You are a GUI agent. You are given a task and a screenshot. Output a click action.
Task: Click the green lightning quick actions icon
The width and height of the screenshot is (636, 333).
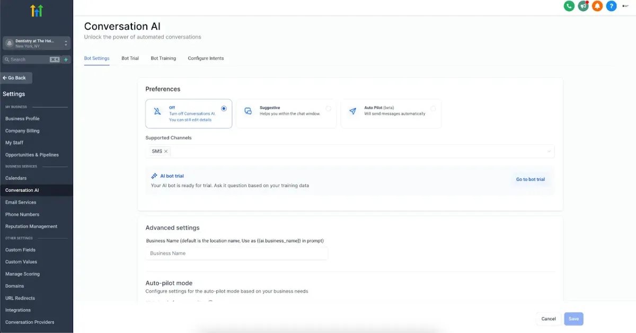[x=66, y=60]
